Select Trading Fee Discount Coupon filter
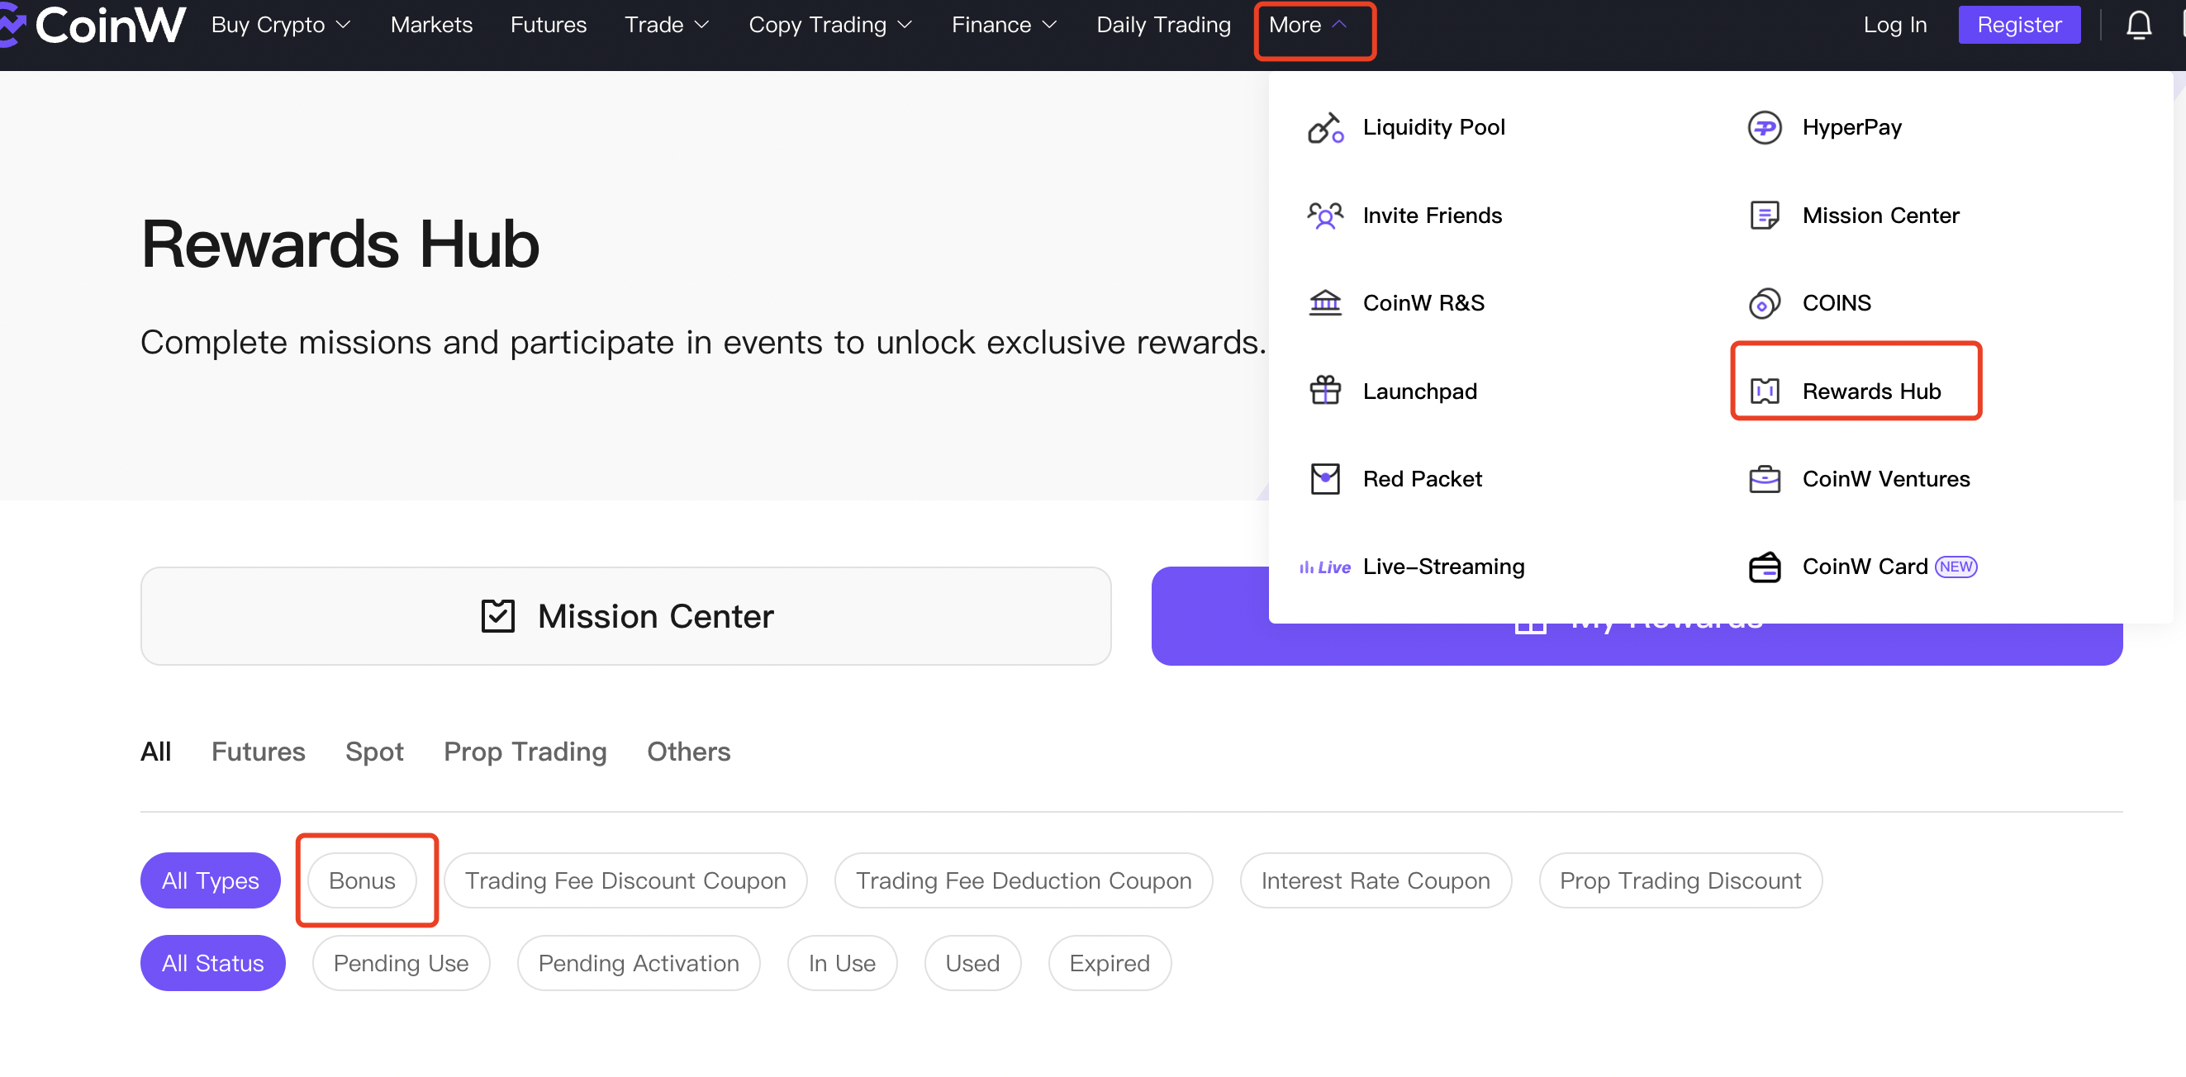The image size is (2186, 1077). tap(625, 880)
